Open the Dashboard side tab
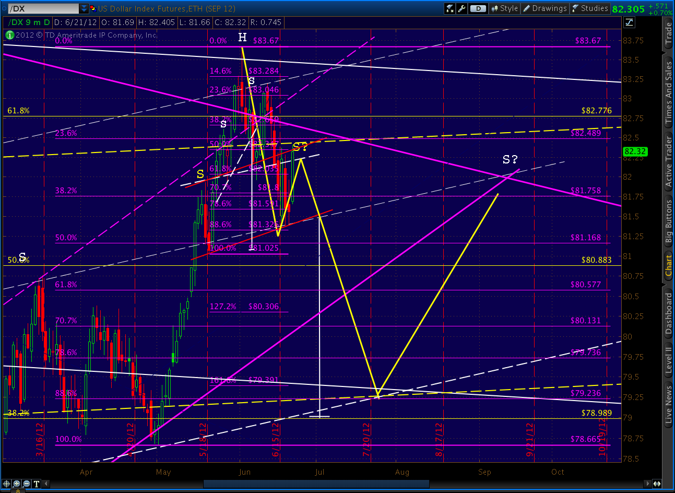This screenshot has width=675, height=493. [x=669, y=313]
